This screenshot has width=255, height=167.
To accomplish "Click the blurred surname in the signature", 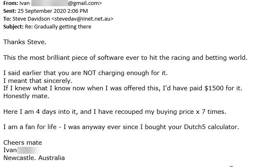I will pyautogui.click(x=28, y=150).
